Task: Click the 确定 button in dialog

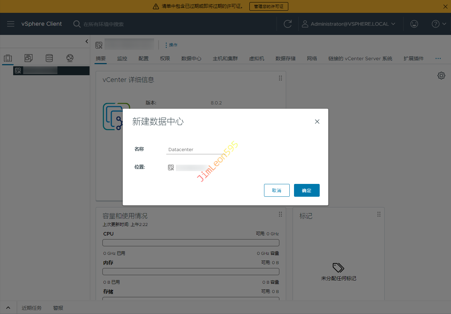Action: (x=306, y=190)
